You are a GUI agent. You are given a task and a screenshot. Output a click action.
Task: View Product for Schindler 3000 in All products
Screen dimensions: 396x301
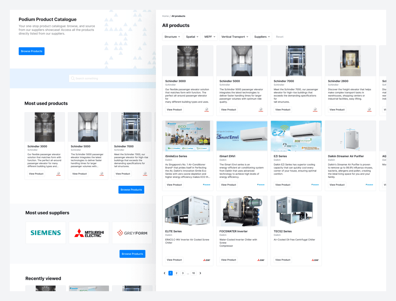[174, 110]
